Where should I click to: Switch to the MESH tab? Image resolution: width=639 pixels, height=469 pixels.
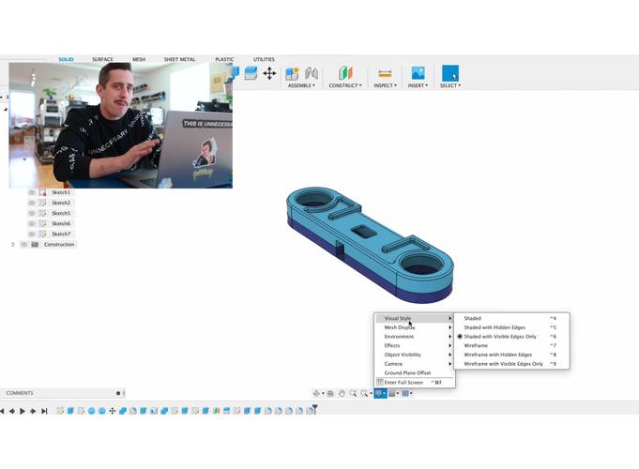click(139, 59)
